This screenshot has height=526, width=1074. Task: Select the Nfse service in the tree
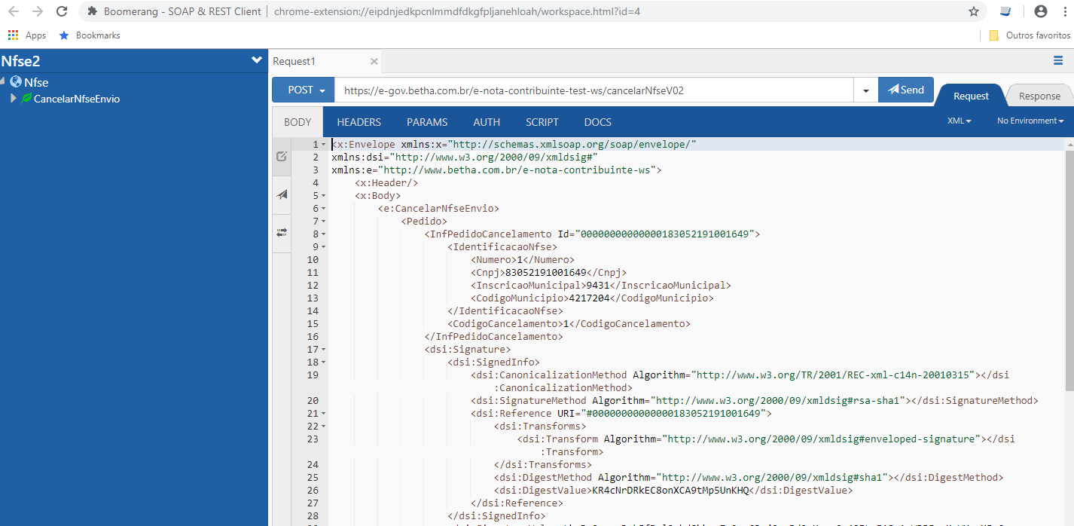[36, 83]
